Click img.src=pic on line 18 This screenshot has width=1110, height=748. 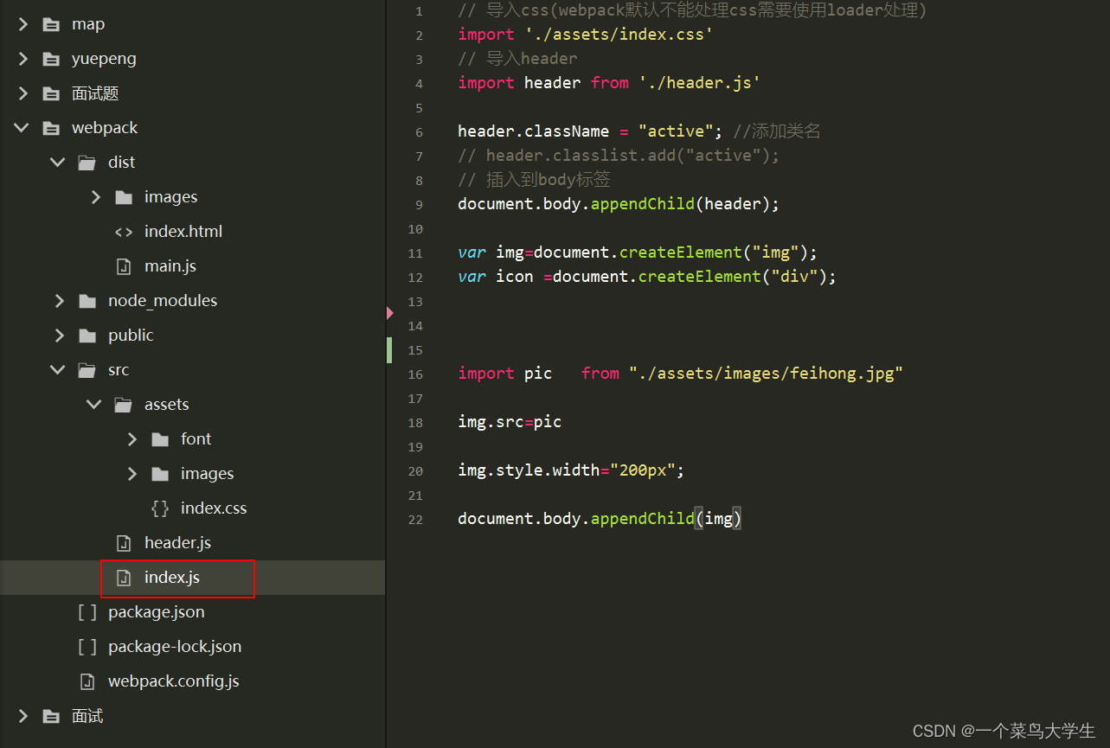[x=510, y=422]
